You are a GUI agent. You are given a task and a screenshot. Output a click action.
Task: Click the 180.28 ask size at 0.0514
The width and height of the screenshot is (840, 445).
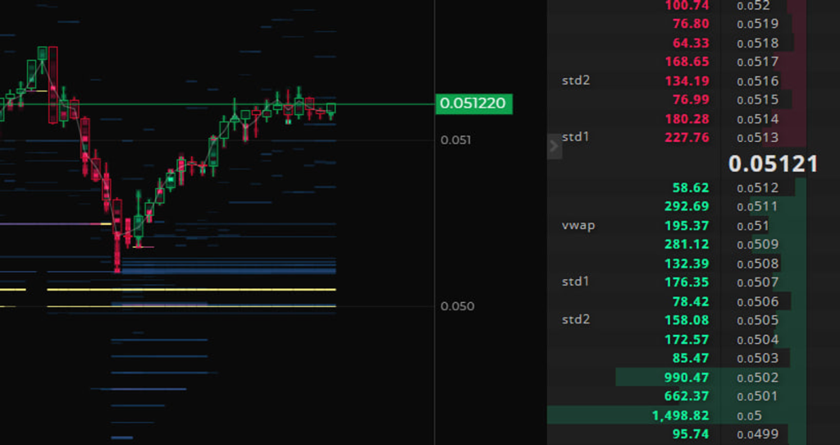tap(687, 119)
